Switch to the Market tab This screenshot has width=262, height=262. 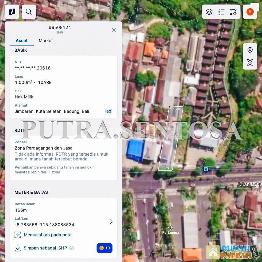46,41
